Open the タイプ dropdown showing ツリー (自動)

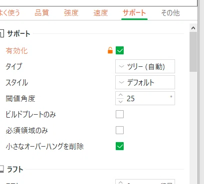(145, 66)
